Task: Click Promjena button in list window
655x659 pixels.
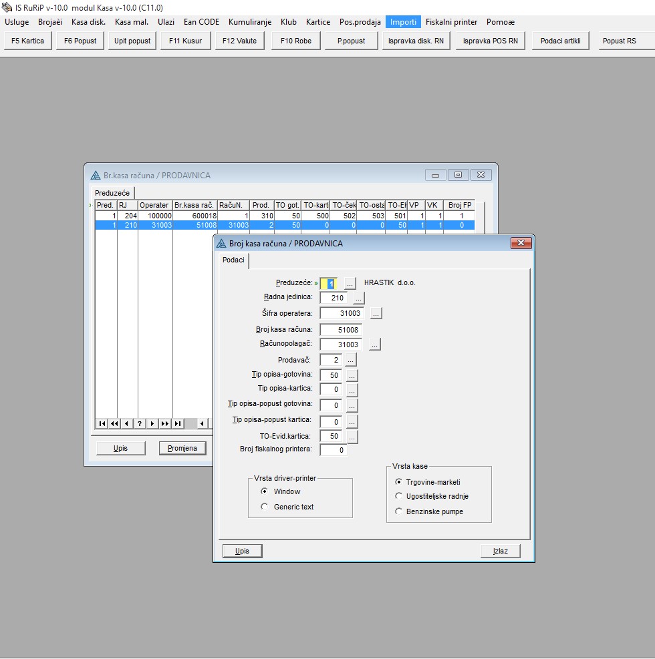Action: tap(182, 448)
